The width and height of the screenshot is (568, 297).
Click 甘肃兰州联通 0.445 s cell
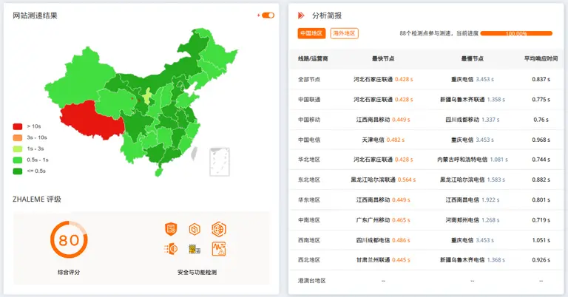tap(383, 260)
